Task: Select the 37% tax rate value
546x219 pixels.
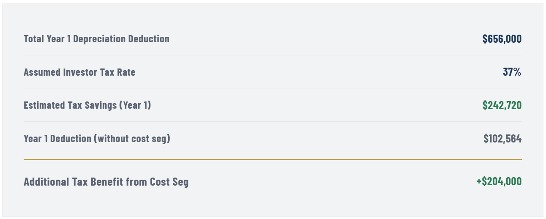Action: click(x=512, y=72)
